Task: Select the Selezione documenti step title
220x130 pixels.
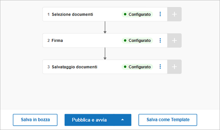Action: [x=72, y=14]
